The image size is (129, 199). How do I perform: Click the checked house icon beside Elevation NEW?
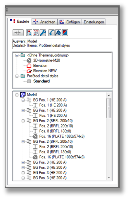click(x=29, y=71)
